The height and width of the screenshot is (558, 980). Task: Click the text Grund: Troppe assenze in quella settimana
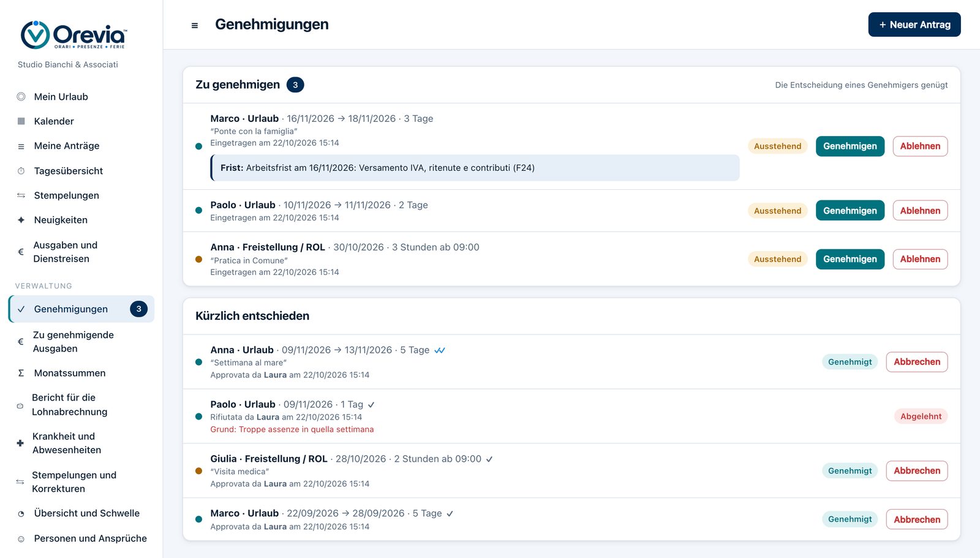(x=292, y=429)
